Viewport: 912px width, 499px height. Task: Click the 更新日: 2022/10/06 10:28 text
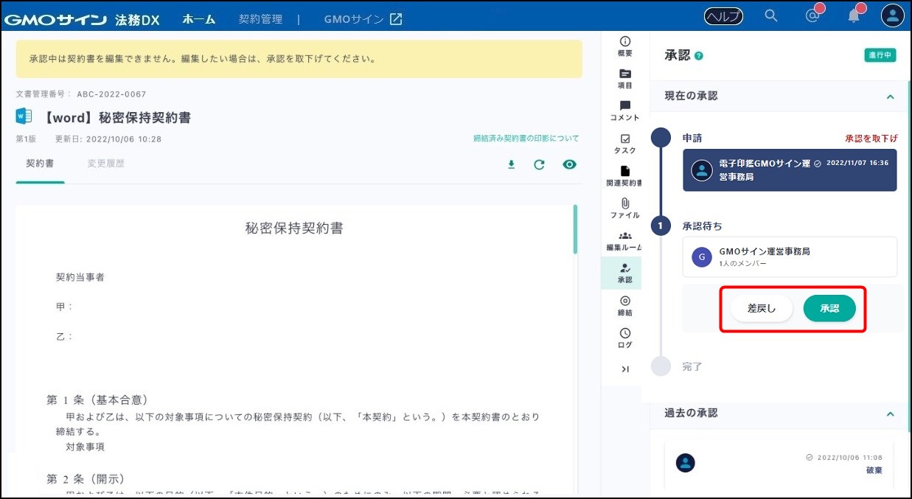click(108, 139)
